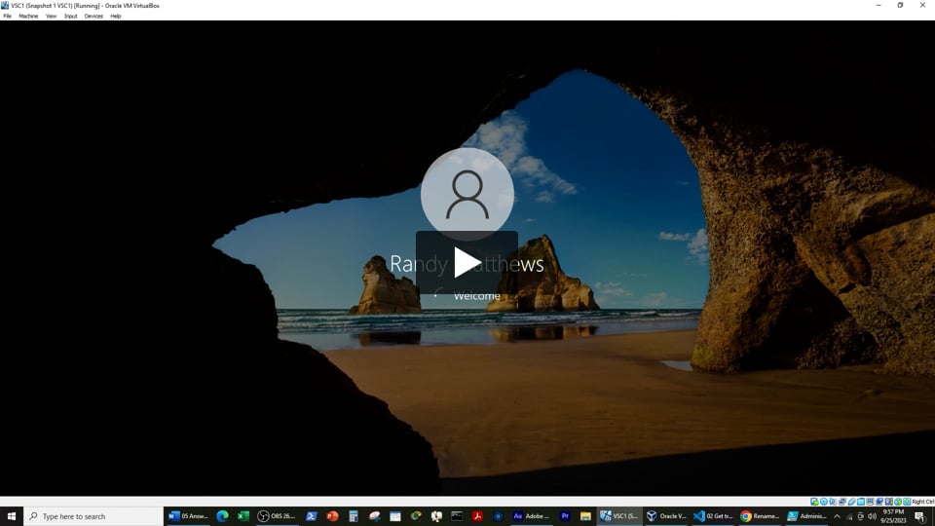The width and height of the screenshot is (935, 526).
Task: Open the notification center icon
Action: coord(919,516)
